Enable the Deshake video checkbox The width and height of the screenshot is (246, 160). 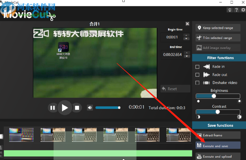pos(197,83)
